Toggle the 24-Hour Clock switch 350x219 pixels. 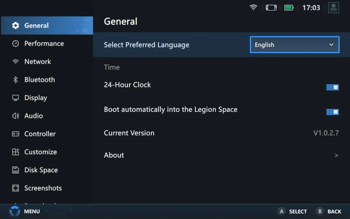click(332, 87)
